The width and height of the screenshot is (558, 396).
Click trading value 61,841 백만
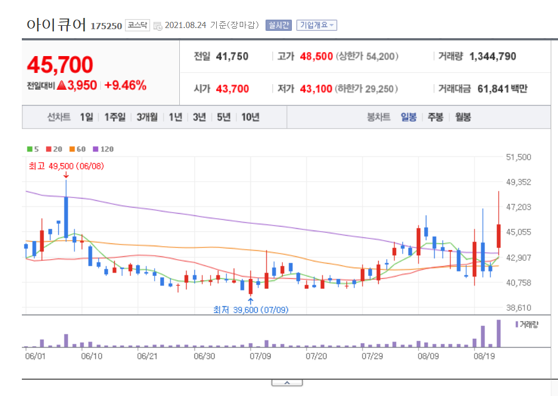502,89
